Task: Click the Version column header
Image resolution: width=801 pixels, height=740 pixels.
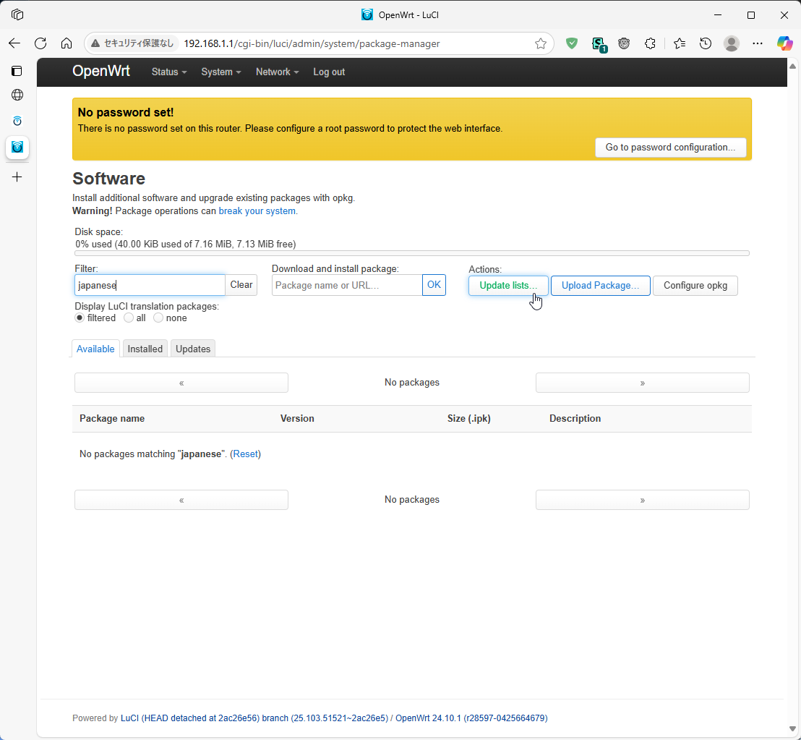Action: 297,419
